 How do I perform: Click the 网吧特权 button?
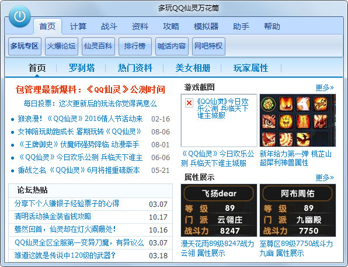(x=208, y=46)
